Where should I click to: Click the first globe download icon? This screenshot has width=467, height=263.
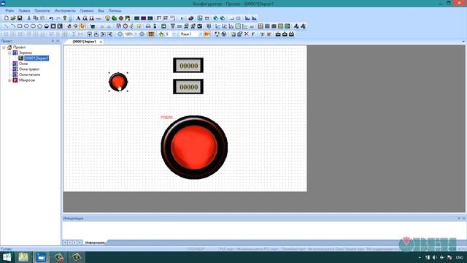(x=216, y=18)
